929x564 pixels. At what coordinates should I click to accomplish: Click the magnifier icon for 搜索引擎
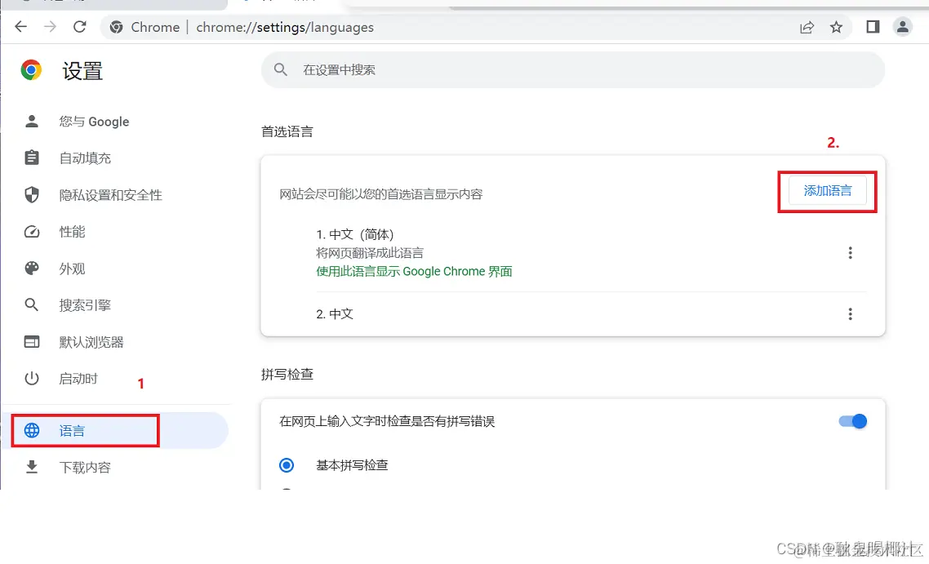tap(32, 305)
